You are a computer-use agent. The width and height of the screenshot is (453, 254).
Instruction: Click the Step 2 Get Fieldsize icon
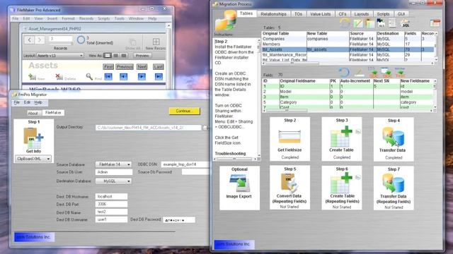289,136
